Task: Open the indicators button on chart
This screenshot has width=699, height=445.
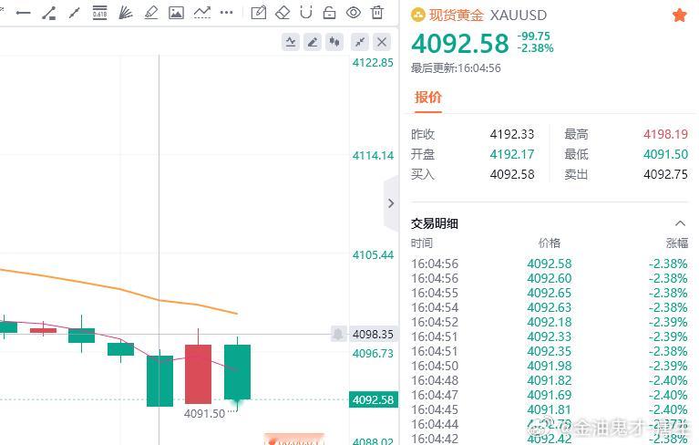Action: (x=291, y=42)
